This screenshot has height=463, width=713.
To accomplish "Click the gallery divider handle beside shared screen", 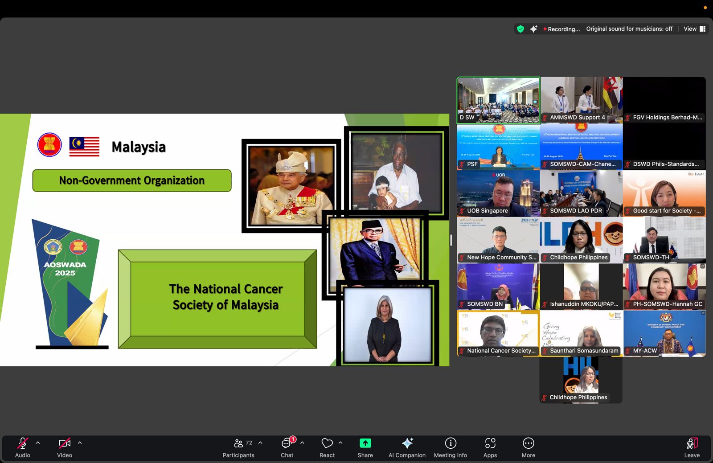I will tap(451, 240).
